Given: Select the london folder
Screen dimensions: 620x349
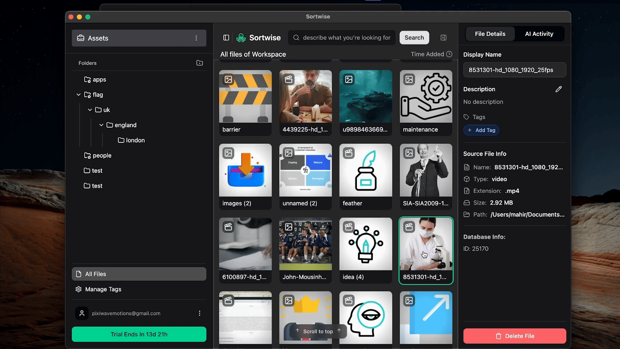Looking at the screenshot, I should [x=131, y=140].
